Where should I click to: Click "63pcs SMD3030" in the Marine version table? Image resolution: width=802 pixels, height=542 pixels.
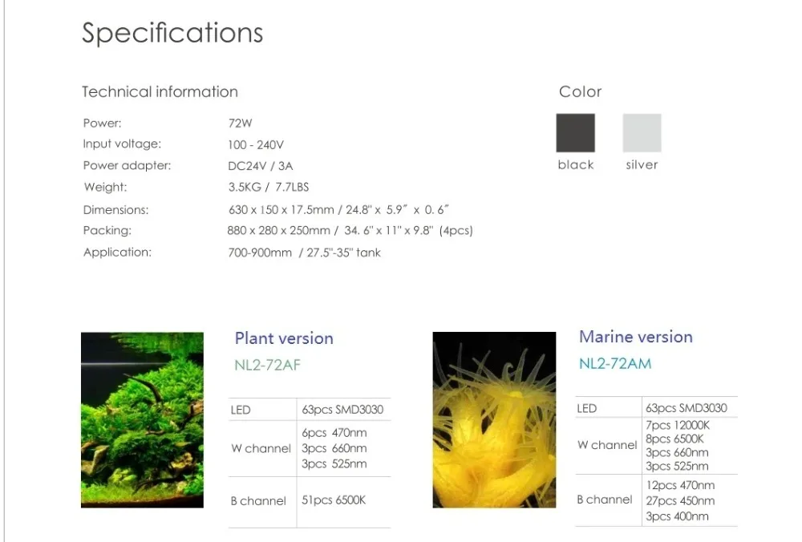(x=686, y=408)
